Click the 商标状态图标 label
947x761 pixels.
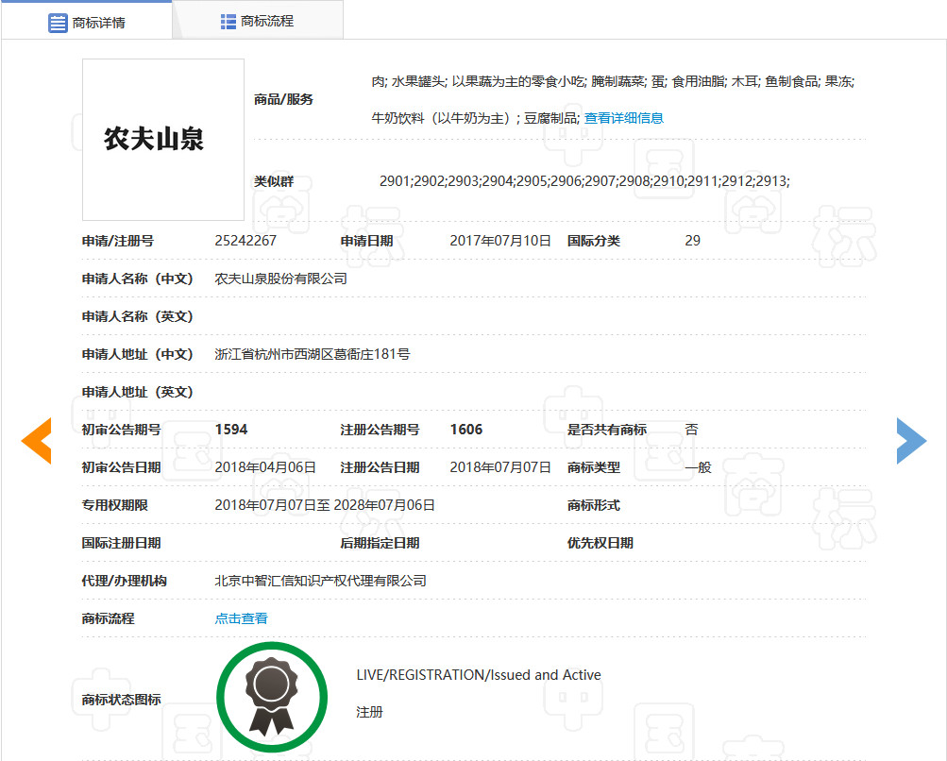tap(122, 700)
